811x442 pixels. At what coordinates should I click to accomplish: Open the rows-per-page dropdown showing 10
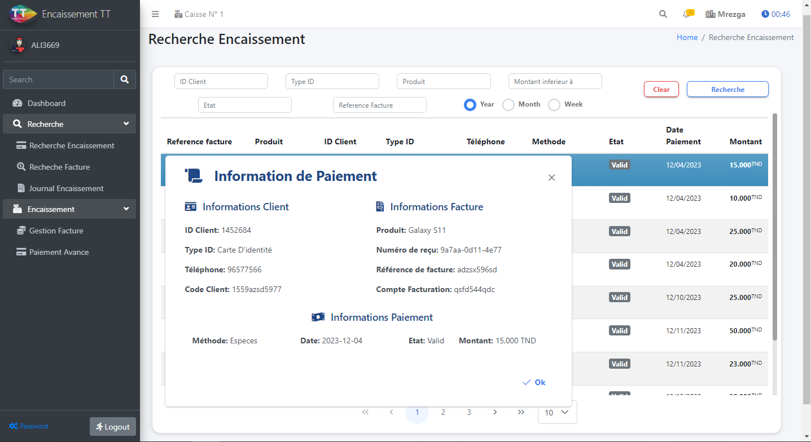pos(558,412)
